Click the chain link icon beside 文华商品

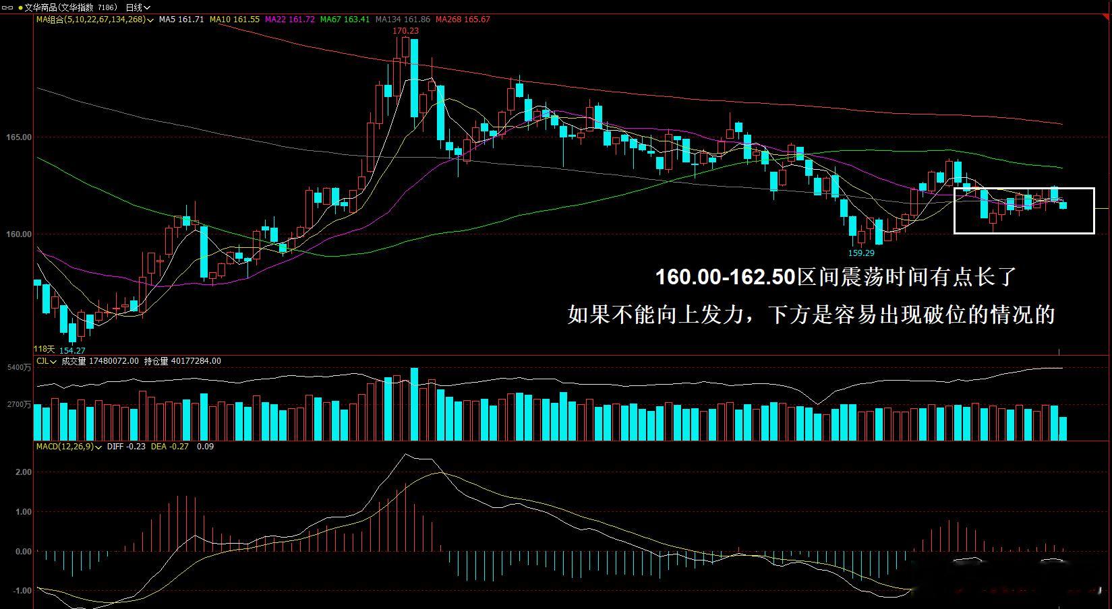(x=8, y=7)
